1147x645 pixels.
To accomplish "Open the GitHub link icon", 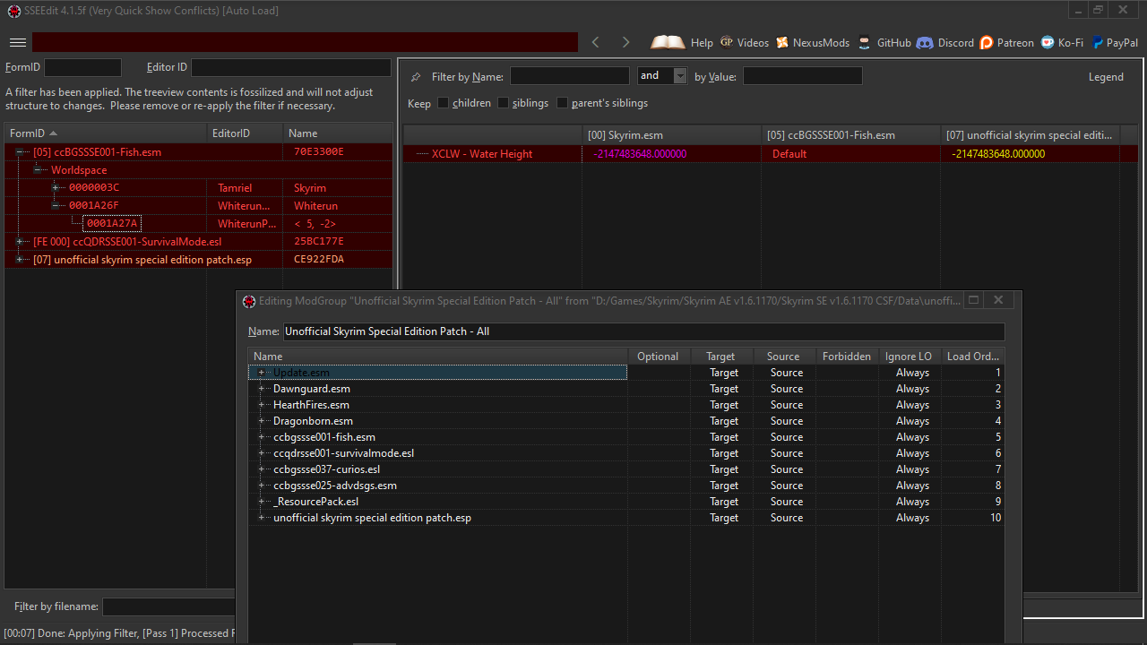I will pyautogui.click(x=864, y=42).
